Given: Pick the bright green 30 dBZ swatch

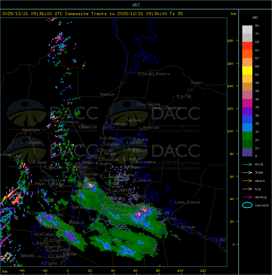Looking at the screenshot, I should [247, 136].
